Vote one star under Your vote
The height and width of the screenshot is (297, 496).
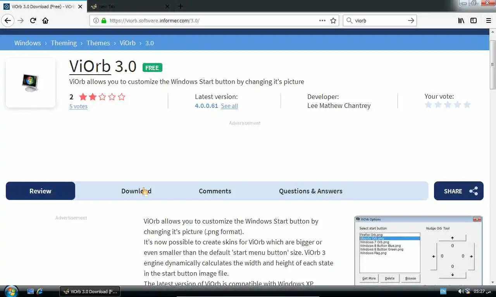point(429,105)
